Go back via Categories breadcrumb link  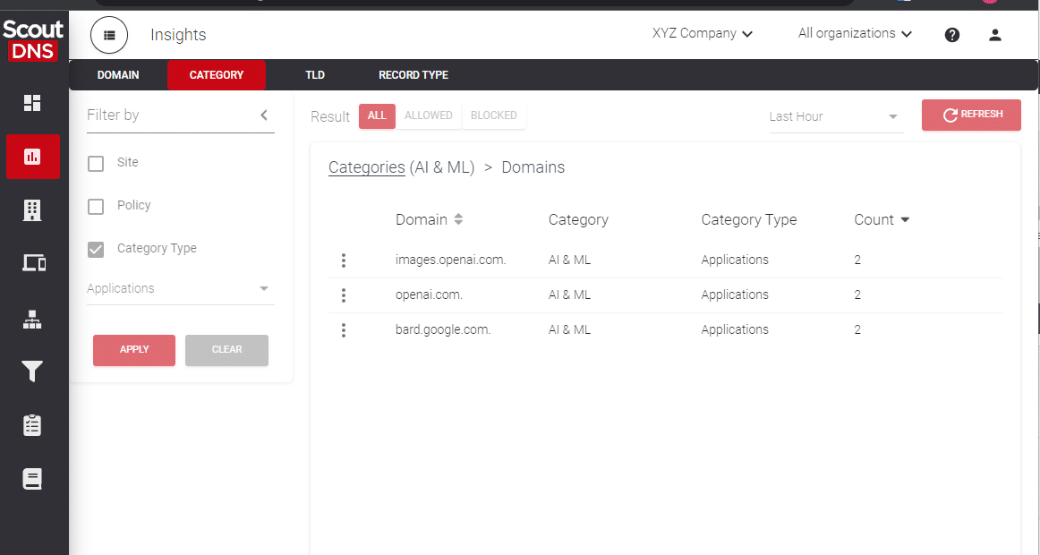tap(367, 167)
